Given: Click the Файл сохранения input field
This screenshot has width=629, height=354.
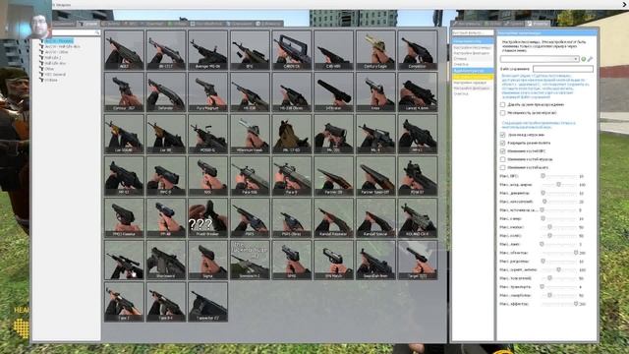Looking at the screenshot, I should tap(563, 69).
